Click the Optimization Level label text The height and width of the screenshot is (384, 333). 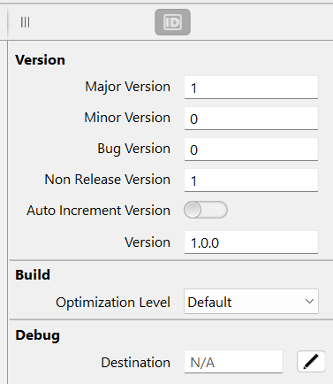pos(113,303)
